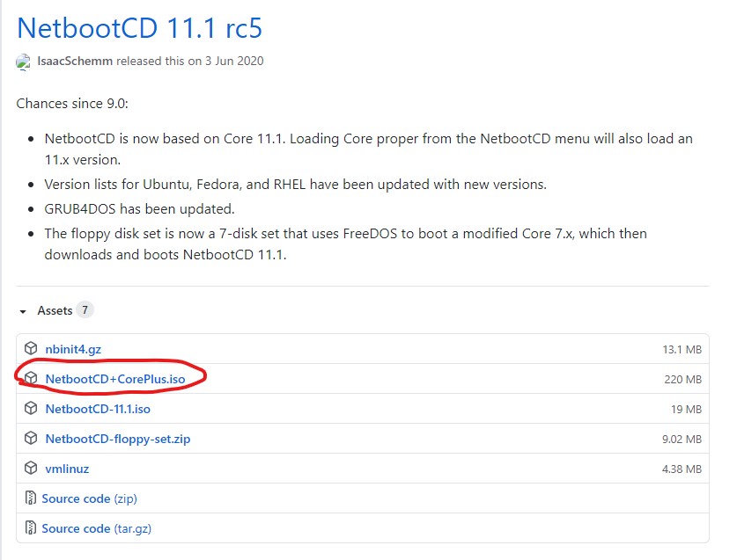Screen dimensions: 737x560
Task: Click the IsaacSchemm avatar image
Action: point(24,62)
